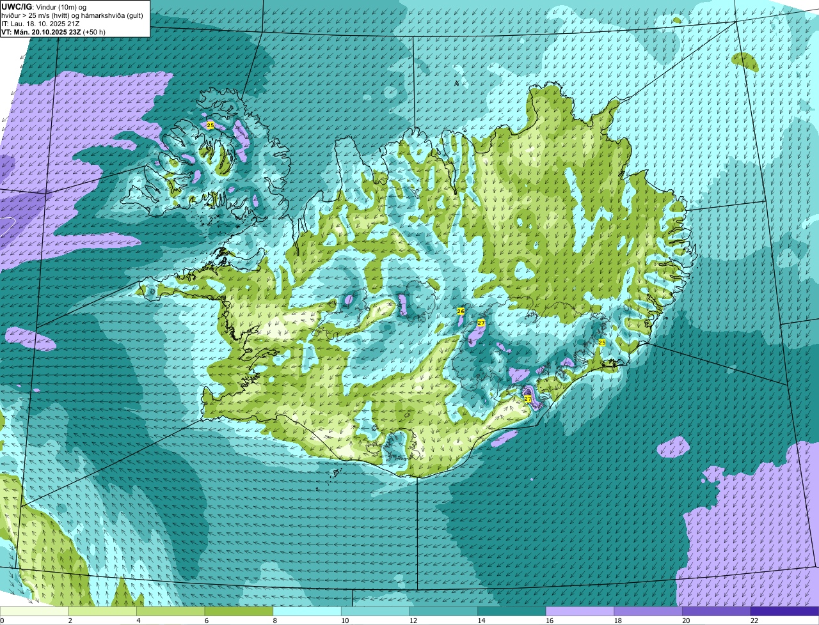Click the 'VT: Mán. 20.10.2025 23Z (+50 h)' line
This screenshot has height=625, width=819.
[54, 32]
